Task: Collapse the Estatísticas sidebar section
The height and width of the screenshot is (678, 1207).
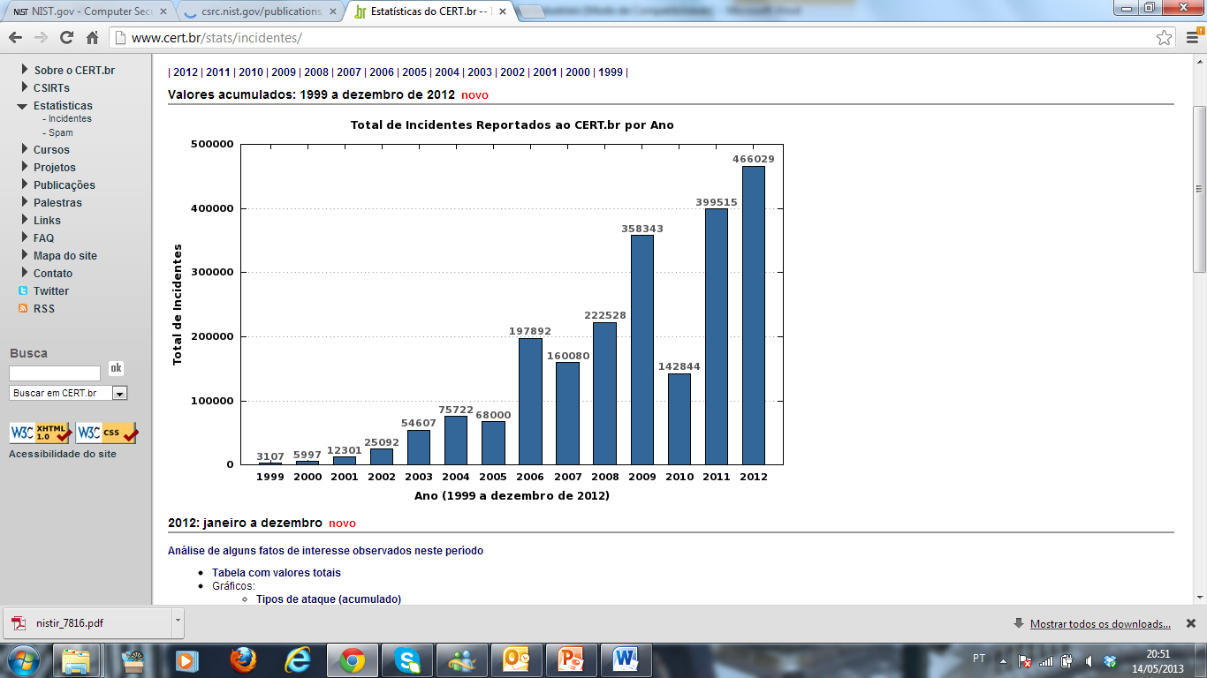Action: pos(23,106)
